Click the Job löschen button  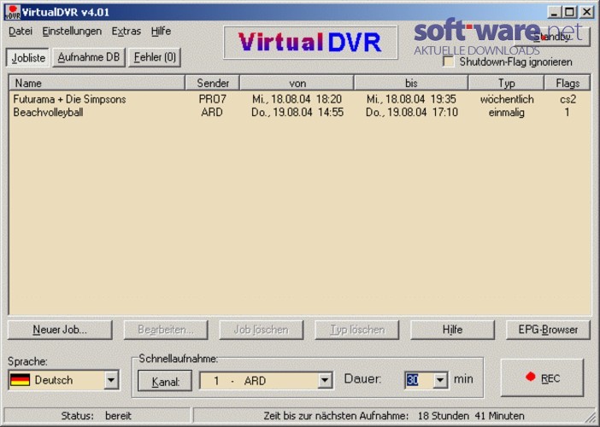pyautogui.click(x=261, y=330)
